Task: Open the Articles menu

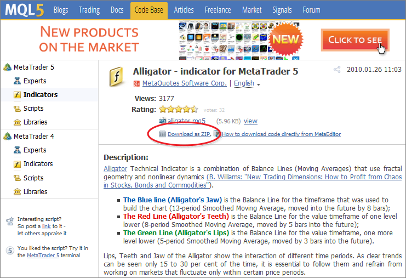Action: point(184,10)
